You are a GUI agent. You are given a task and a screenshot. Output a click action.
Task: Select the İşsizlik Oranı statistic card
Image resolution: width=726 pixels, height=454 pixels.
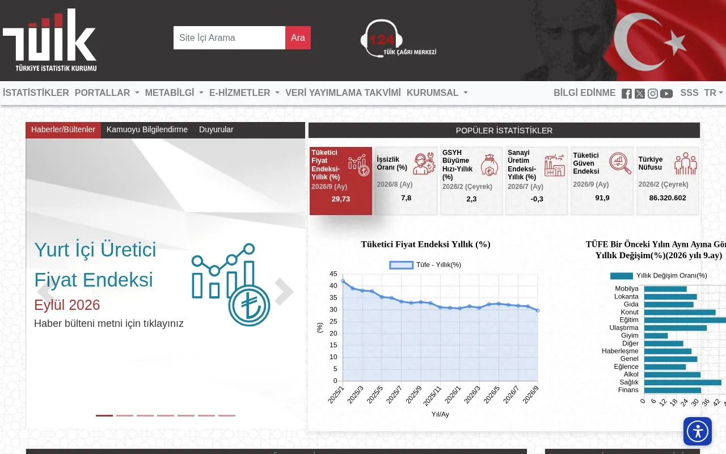pyautogui.click(x=406, y=181)
